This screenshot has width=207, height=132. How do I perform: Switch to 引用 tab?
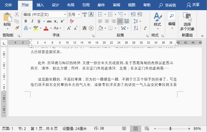pyautogui.click(x=86, y=5)
